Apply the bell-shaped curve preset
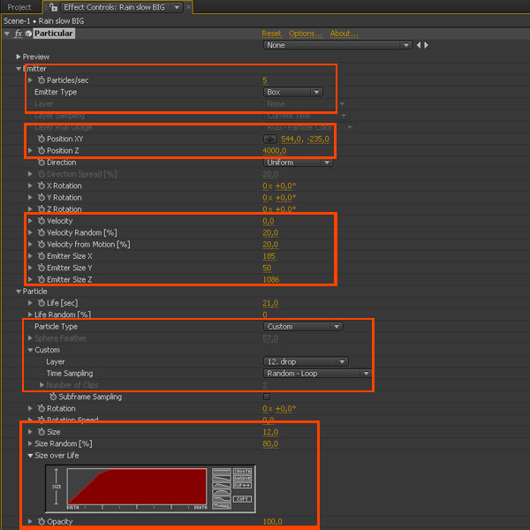Screen dimensions: 530x530 click(222, 492)
